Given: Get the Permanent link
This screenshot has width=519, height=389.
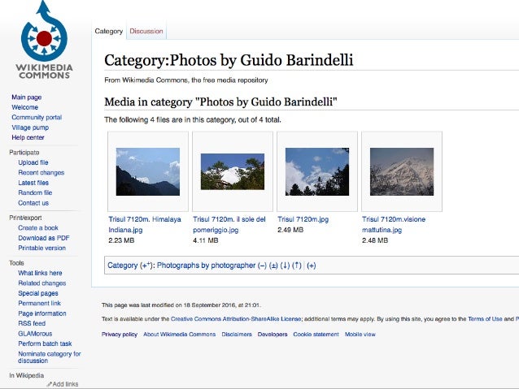Looking at the screenshot, I should 39,304.
